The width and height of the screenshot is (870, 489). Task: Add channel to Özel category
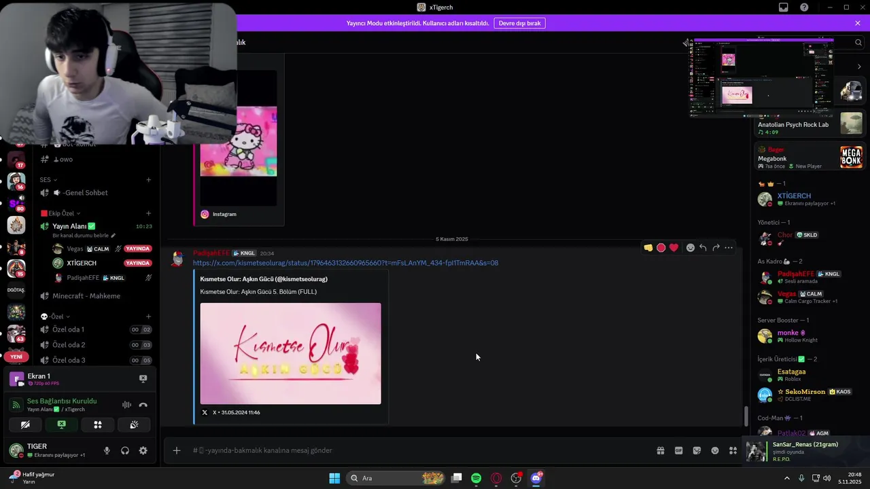[148, 316]
